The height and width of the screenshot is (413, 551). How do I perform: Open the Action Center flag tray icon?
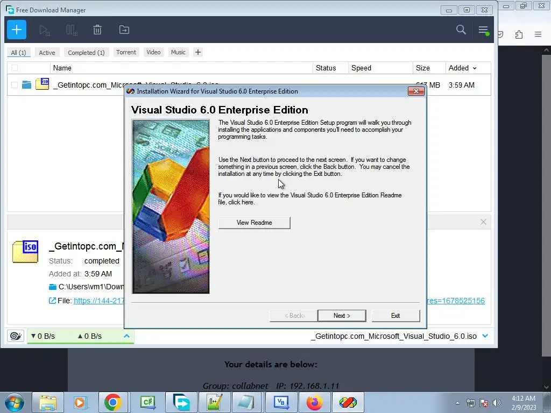click(x=484, y=403)
